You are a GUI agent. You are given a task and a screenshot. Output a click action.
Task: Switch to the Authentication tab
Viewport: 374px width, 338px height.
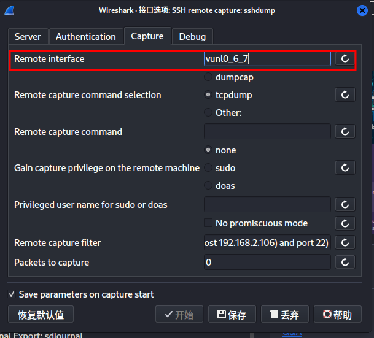[86, 36]
